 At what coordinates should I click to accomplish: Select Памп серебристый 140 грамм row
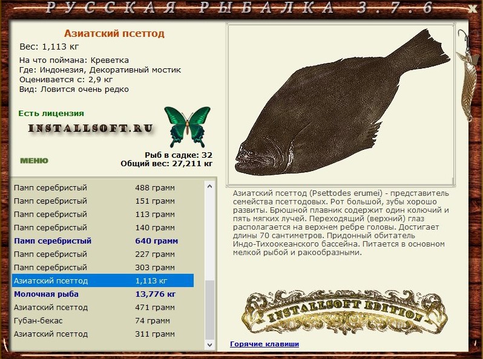pos(103,228)
